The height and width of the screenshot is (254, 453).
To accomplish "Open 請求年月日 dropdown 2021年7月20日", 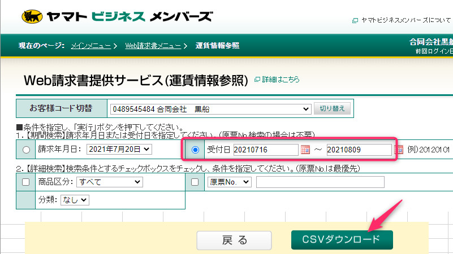I will click(119, 150).
